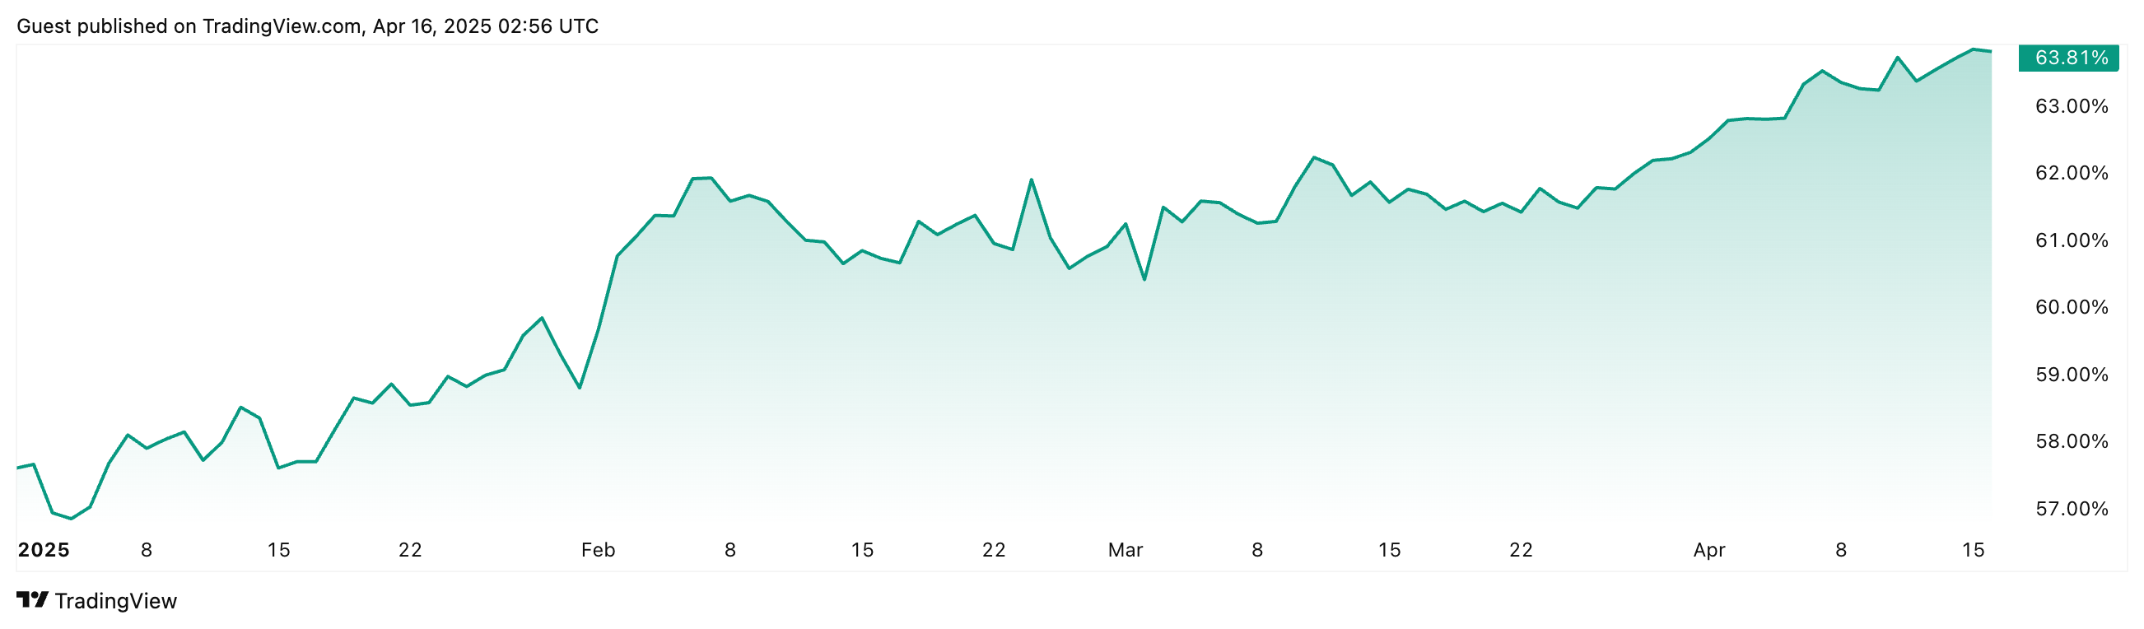Click the Guest published on TradingView.com caption

coord(307,26)
